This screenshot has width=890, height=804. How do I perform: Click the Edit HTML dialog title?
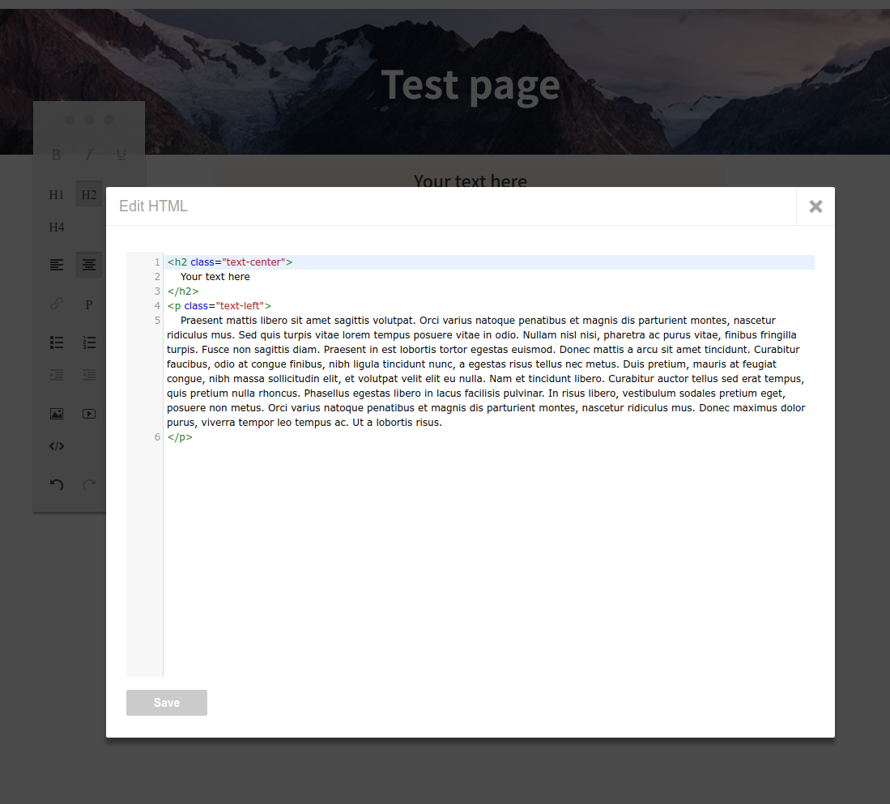(x=153, y=206)
